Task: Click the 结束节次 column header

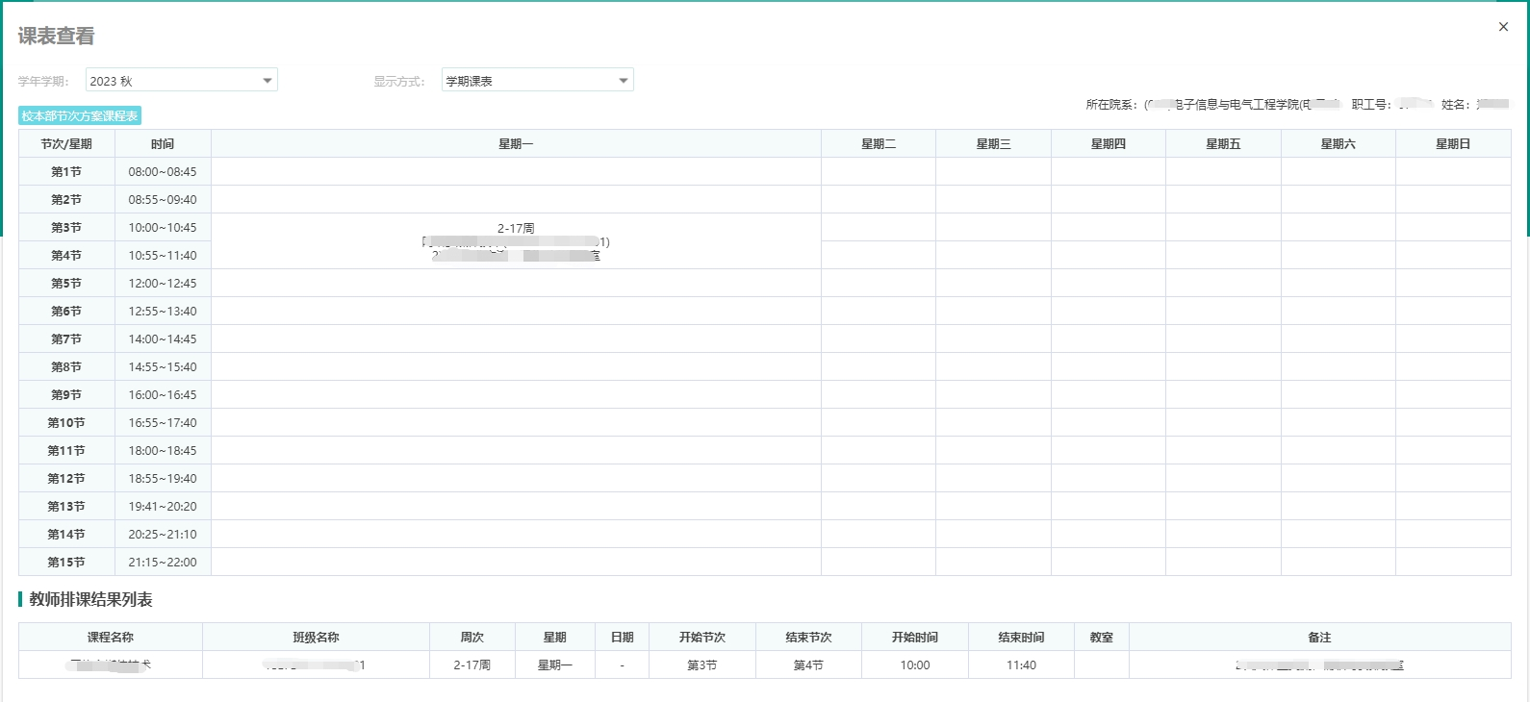Action: click(x=808, y=637)
